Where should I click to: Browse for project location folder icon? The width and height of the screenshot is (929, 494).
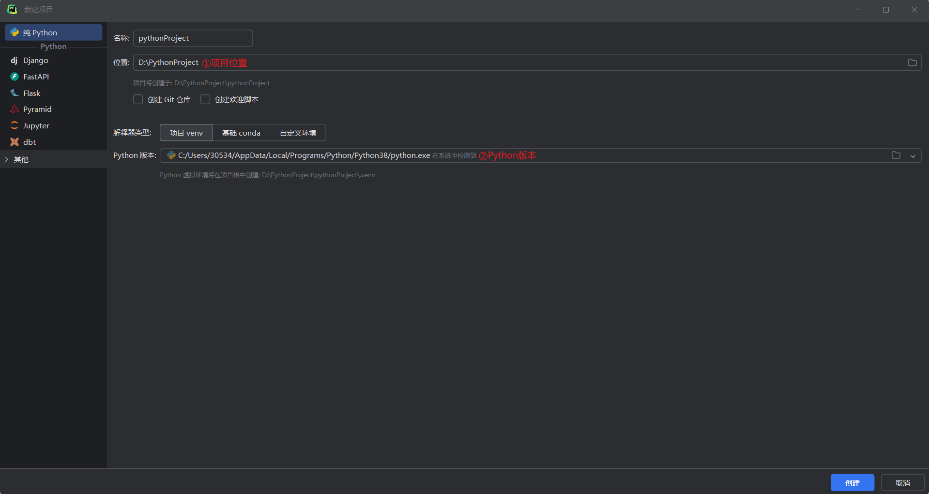click(912, 62)
